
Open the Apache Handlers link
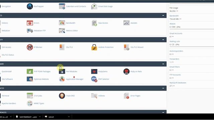click(x=9, y=103)
